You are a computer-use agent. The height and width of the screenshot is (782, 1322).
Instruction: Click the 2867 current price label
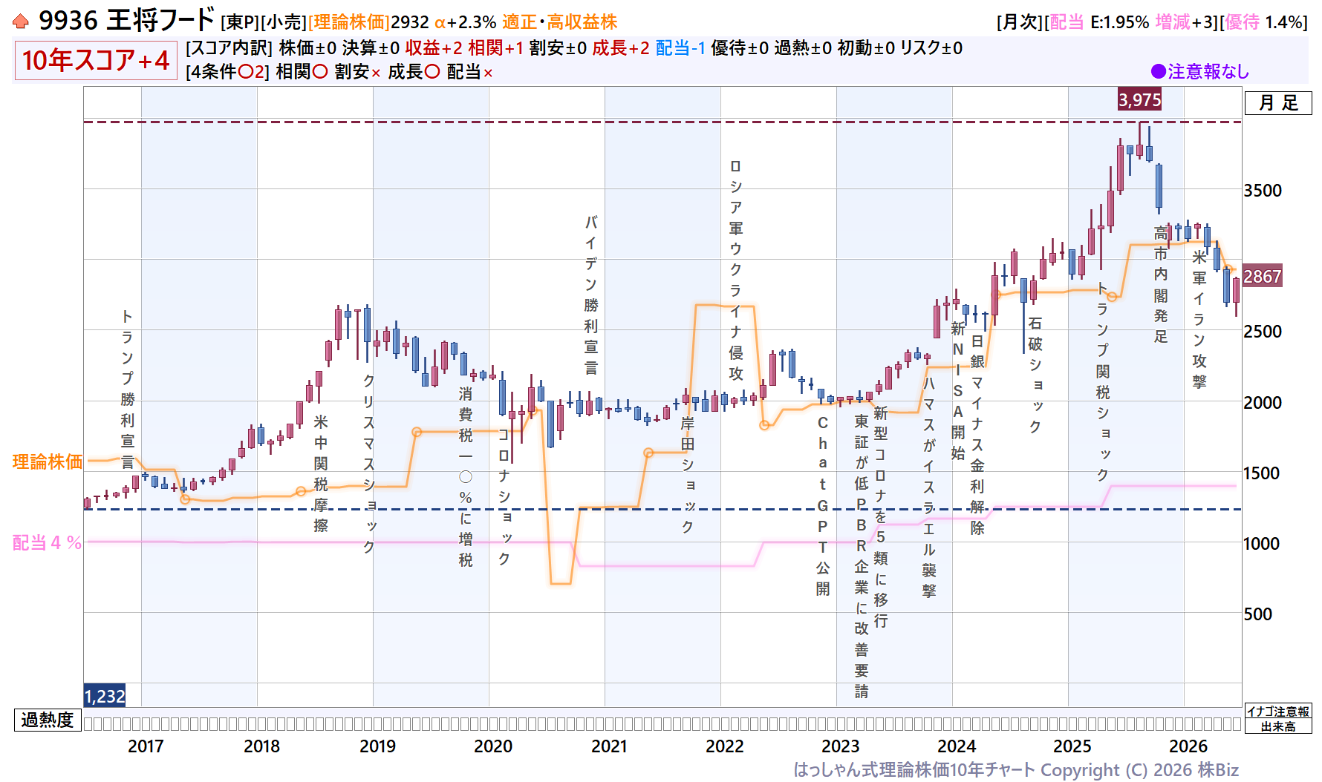pyautogui.click(x=1262, y=276)
